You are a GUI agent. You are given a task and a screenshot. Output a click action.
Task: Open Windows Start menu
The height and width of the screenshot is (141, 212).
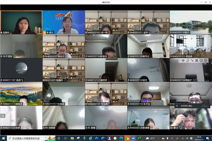pos(3,138)
